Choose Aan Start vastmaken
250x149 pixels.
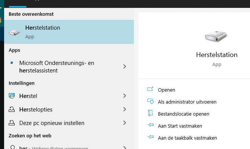[x=180, y=126]
